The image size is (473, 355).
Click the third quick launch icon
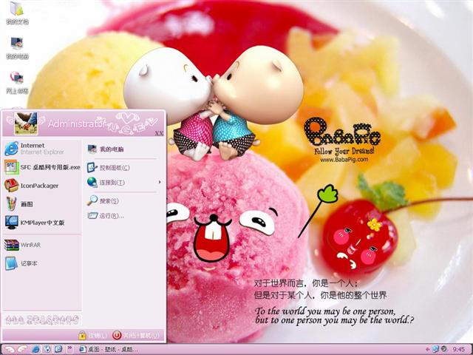[58, 349]
